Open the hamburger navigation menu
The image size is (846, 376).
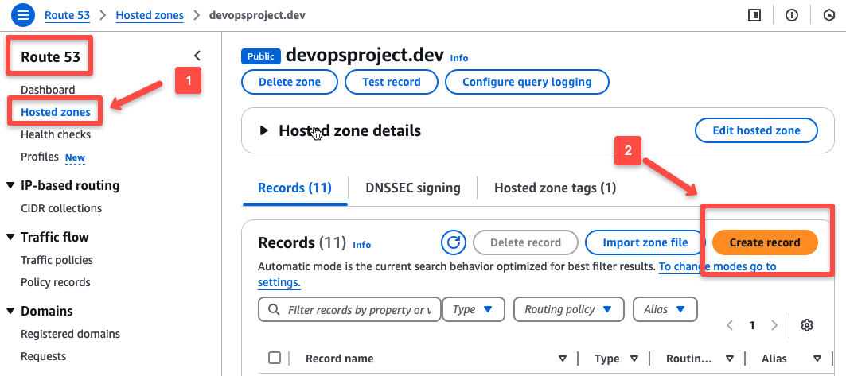pyautogui.click(x=22, y=15)
